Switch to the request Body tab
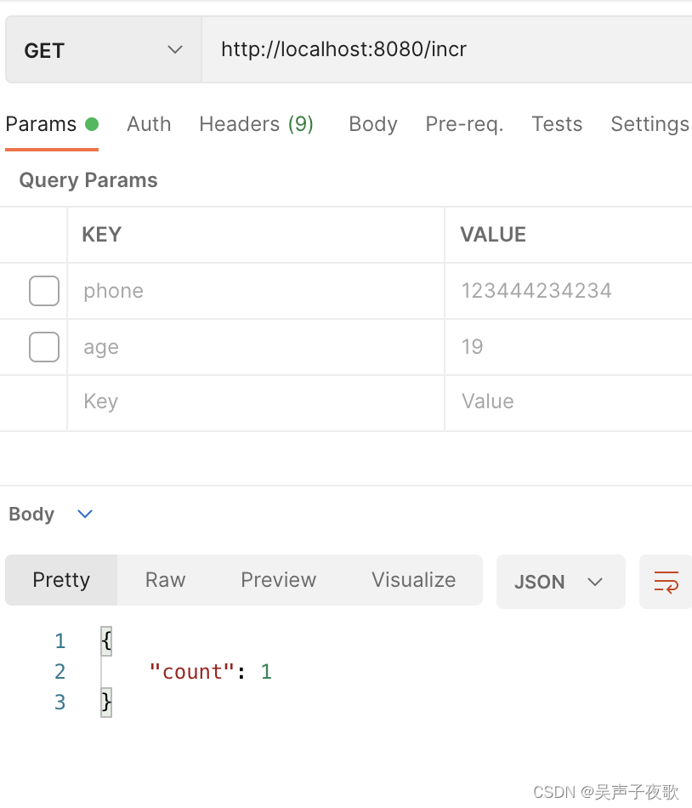The width and height of the screenshot is (692, 808). coord(373,124)
